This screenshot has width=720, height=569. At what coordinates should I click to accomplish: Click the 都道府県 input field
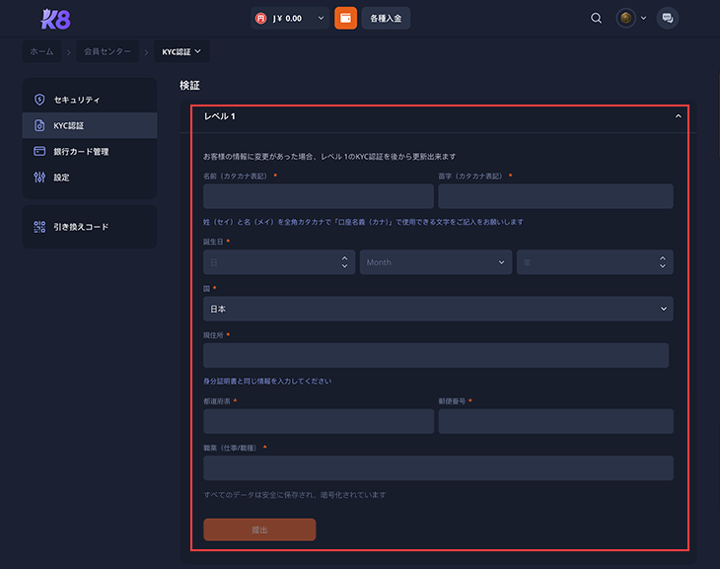[x=319, y=421]
